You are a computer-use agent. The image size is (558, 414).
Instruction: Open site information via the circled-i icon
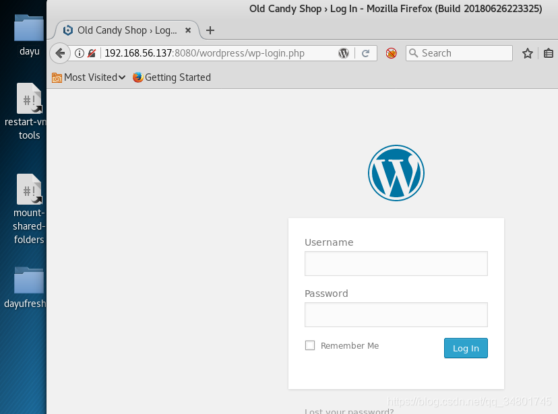pos(80,53)
